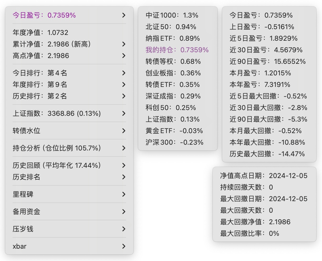The height and width of the screenshot is (261, 322).
Task: Click chevron next to 历史回顾
Action: coord(124,165)
